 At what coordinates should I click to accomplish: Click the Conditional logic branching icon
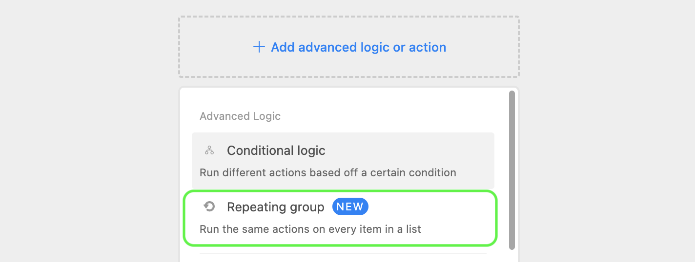[x=209, y=150]
